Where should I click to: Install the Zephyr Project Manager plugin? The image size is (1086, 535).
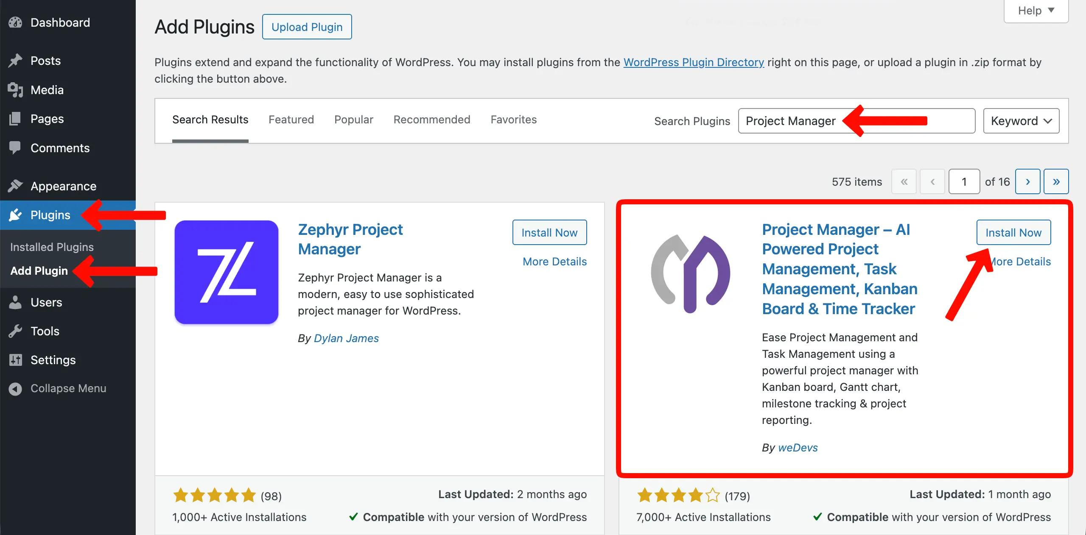coord(549,232)
